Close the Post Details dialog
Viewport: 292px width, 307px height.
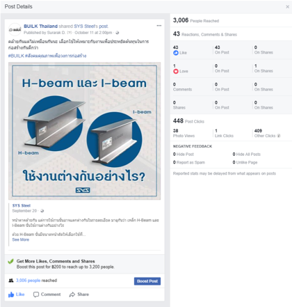[287, 7]
